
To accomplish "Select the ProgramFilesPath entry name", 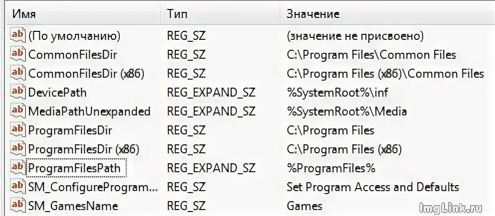I will 74,168.
